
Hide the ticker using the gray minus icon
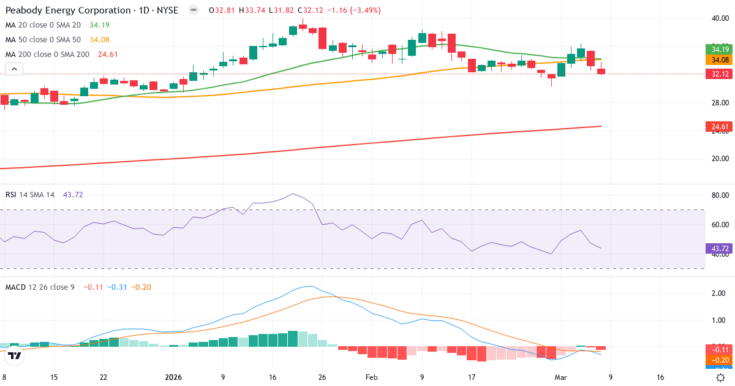click(x=194, y=10)
